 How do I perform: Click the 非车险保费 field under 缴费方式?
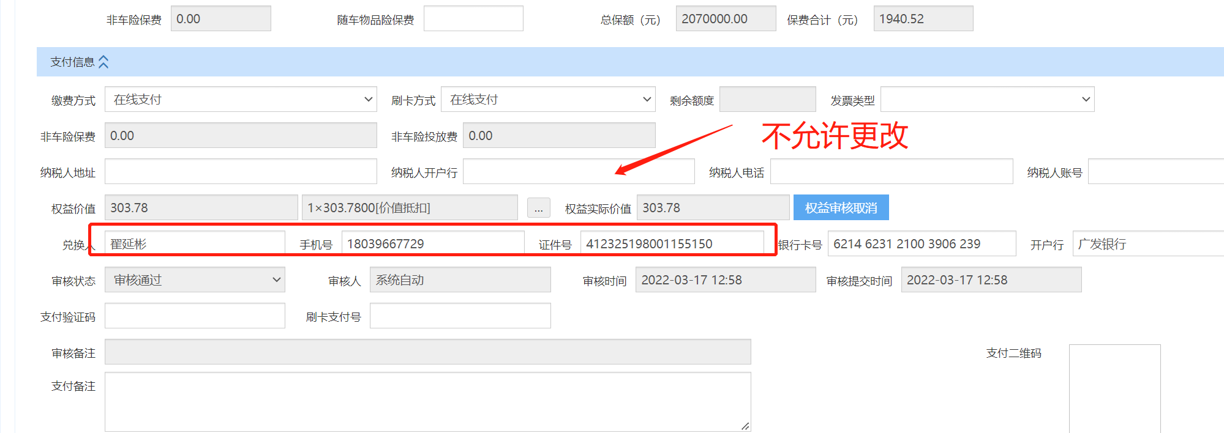(241, 135)
